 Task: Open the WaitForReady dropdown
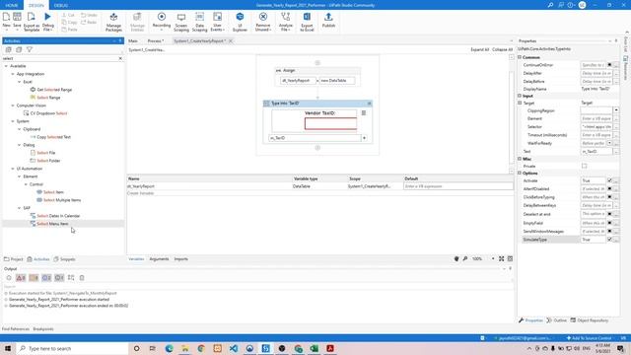610,143
